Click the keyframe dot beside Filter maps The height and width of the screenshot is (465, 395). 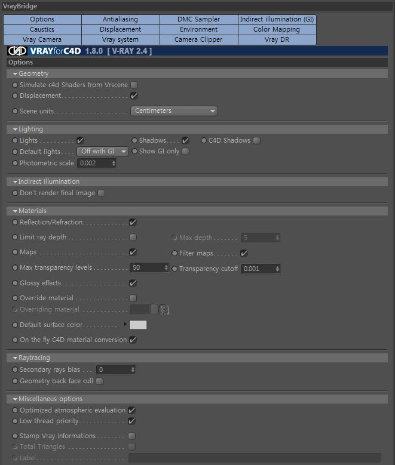tap(174, 253)
